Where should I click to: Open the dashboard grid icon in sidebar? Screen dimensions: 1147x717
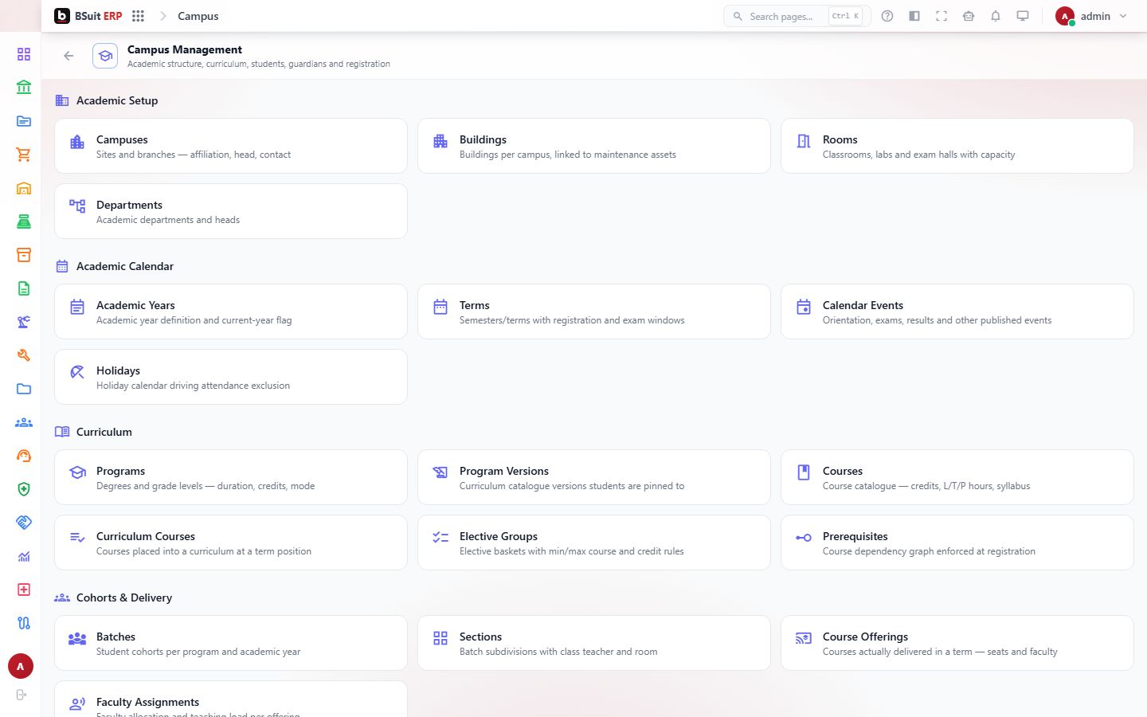coord(24,54)
